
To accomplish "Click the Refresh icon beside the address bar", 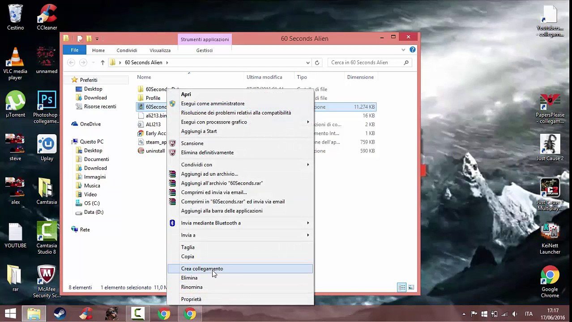I will tap(317, 63).
